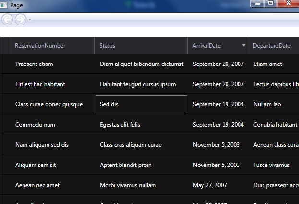Select 'Diam aliquet bibendum dictumst' cell

[142, 64]
